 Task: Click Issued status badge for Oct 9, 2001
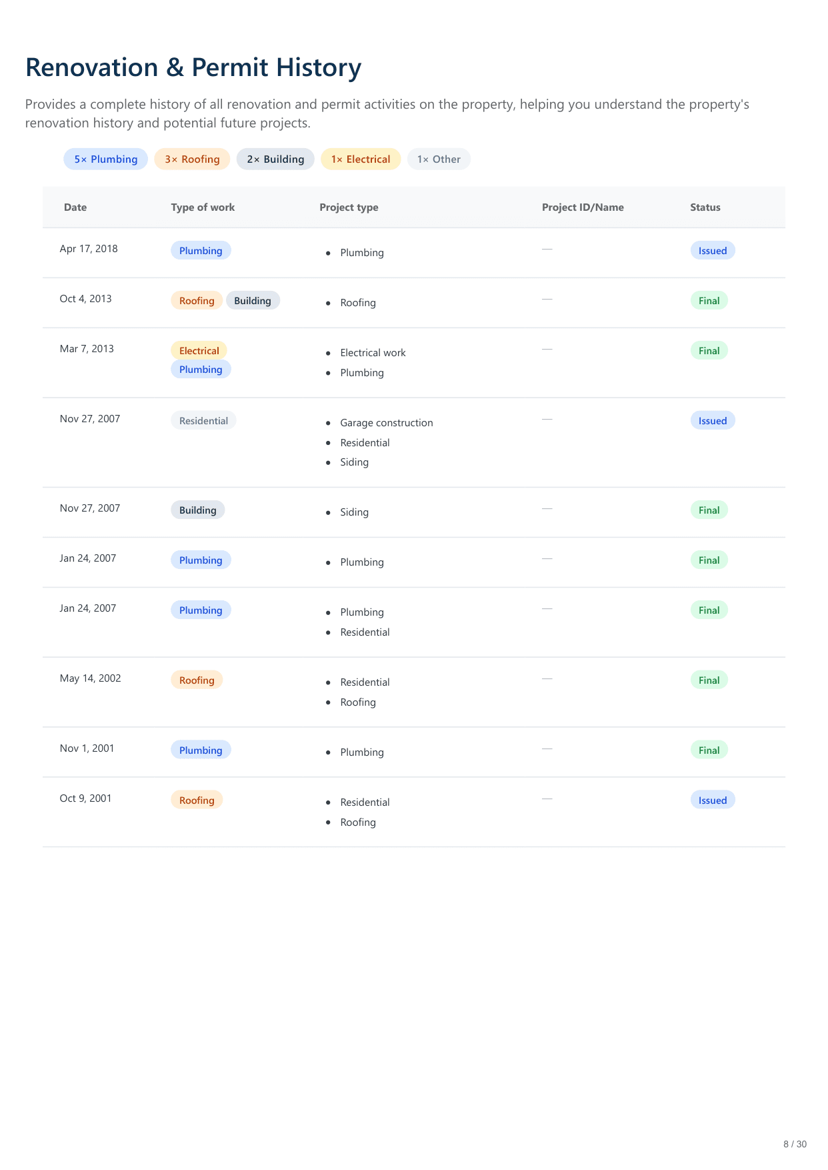pos(713,800)
